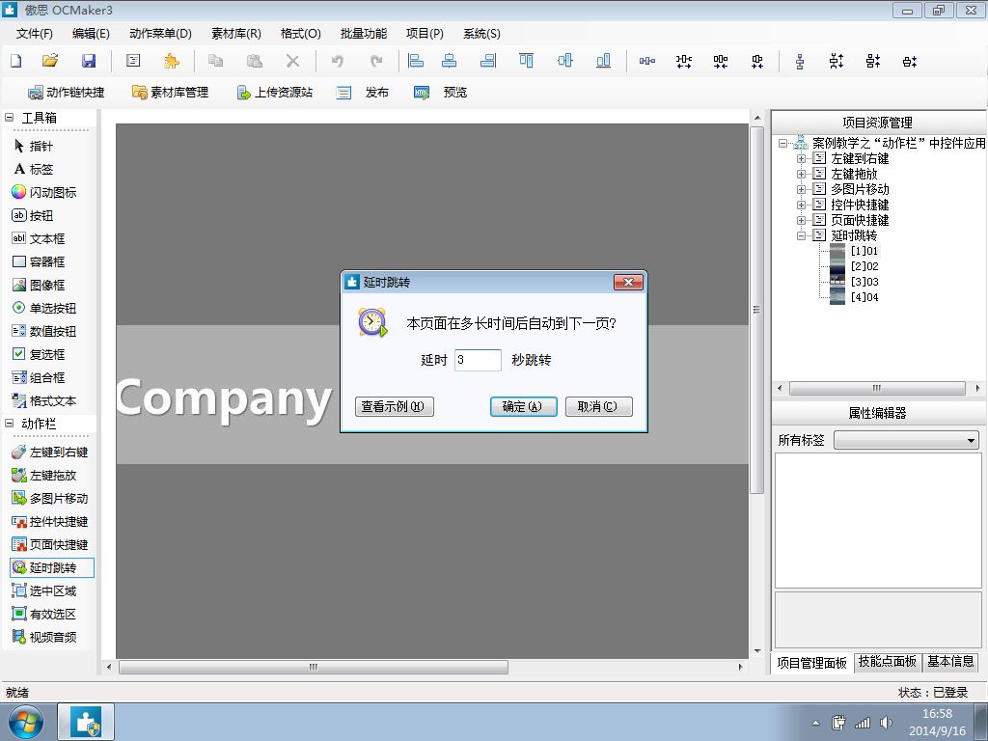
Task: Open the 编辑(E) menu
Action: point(91,34)
